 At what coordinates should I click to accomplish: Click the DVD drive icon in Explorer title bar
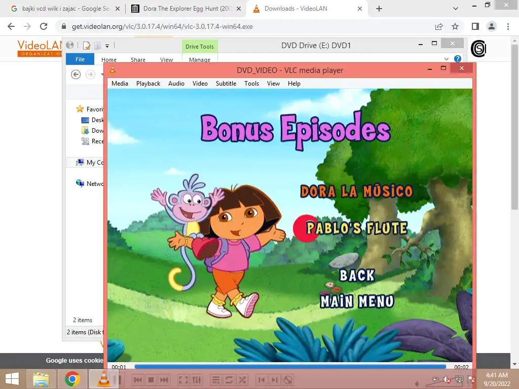point(69,45)
